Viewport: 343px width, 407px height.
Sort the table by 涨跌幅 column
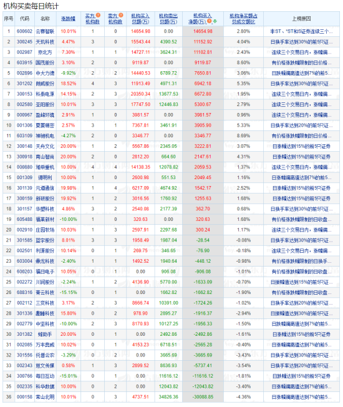point(68,19)
